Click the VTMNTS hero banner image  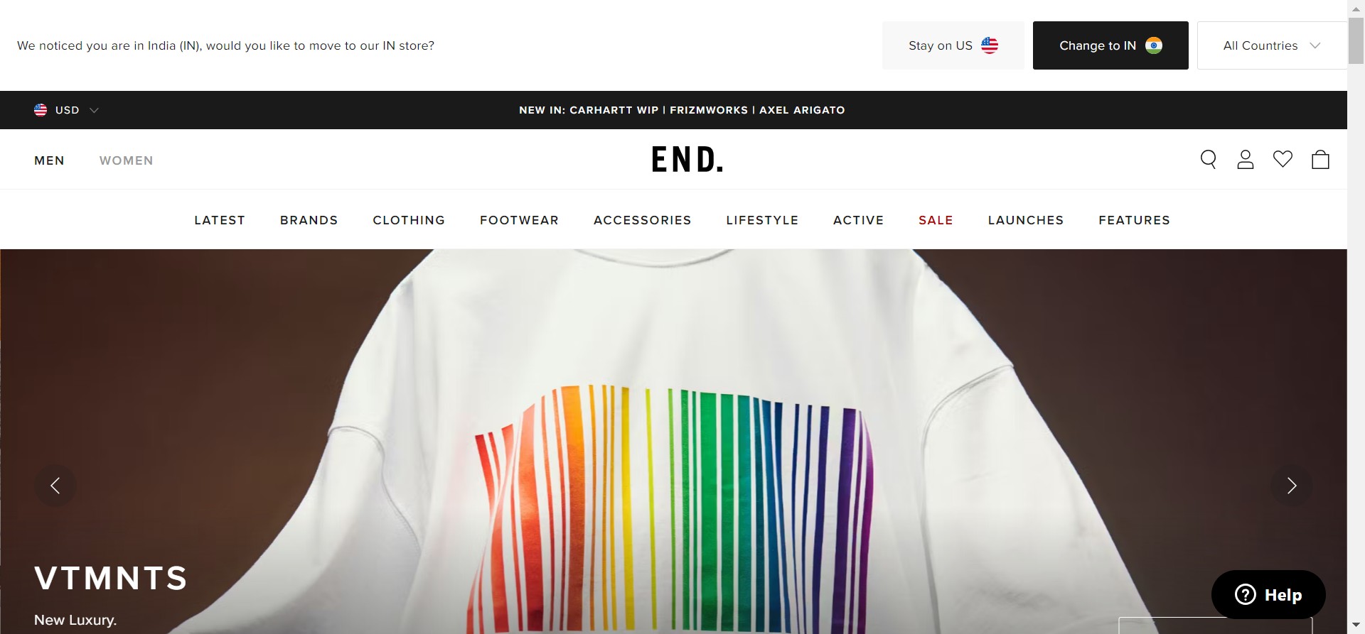pyautogui.click(x=673, y=441)
